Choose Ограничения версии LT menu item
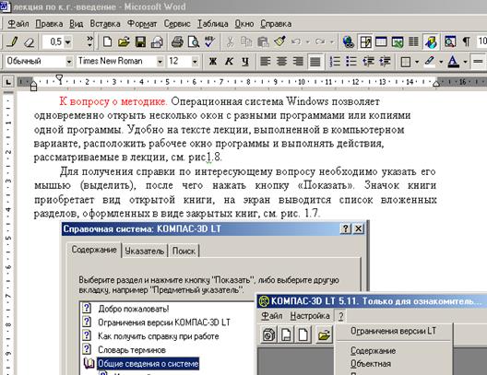487x375 pixels. click(x=393, y=331)
